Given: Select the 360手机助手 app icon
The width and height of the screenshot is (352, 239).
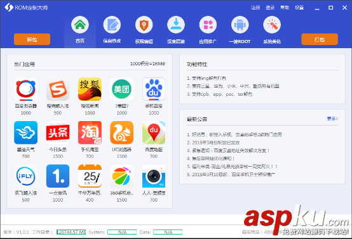Looking at the screenshot, I should click(121, 176).
